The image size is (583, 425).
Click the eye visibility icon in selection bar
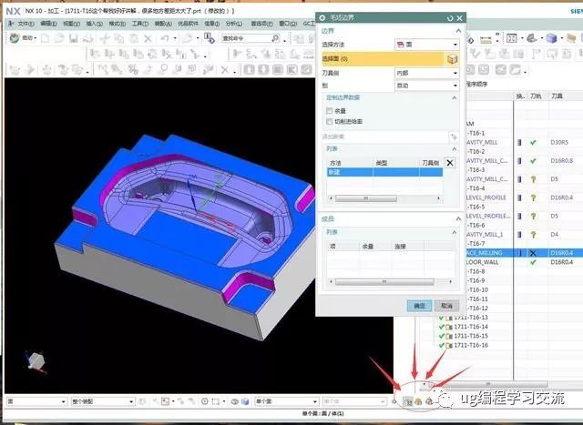click(235, 401)
